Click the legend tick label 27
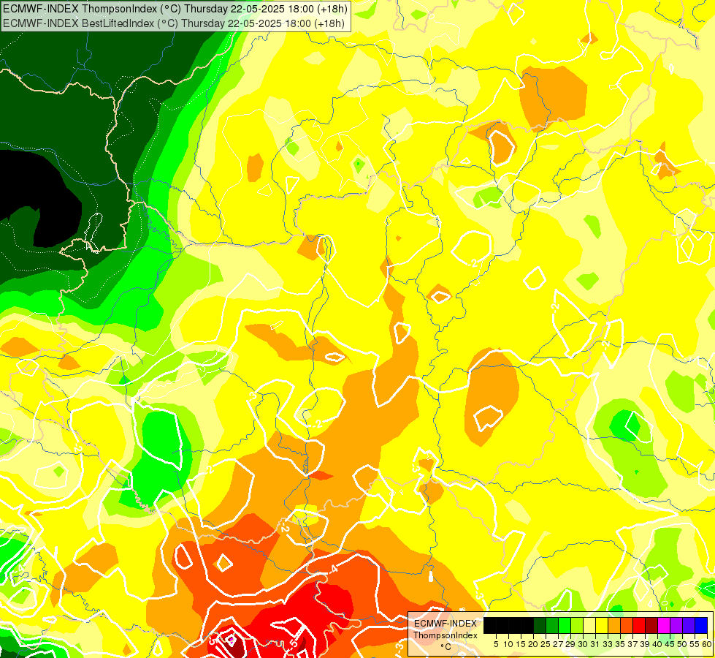 (558, 645)
